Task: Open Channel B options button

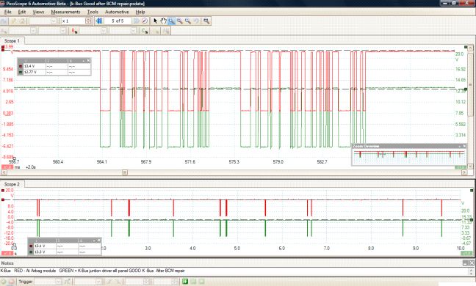Action: [74, 31]
